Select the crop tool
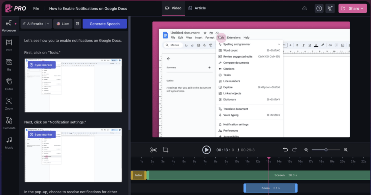This screenshot has height=195, width=371. point(165,150)
